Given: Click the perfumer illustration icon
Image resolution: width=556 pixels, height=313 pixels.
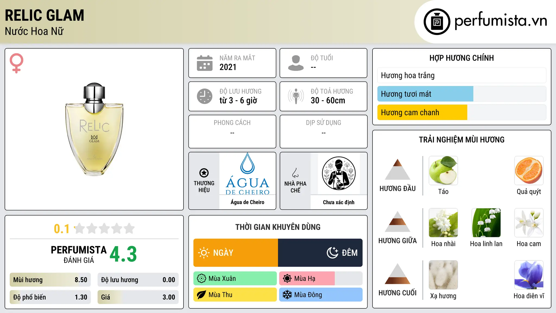Looking at the screenshot, I should [339, 173].
